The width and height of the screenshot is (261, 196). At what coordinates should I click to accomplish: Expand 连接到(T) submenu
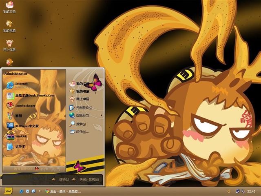tap(86, 115)
